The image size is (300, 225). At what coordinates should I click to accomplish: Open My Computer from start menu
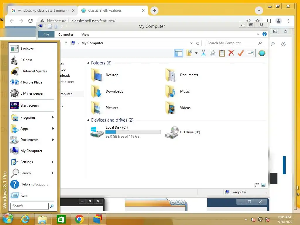click(x=33, y=151)
